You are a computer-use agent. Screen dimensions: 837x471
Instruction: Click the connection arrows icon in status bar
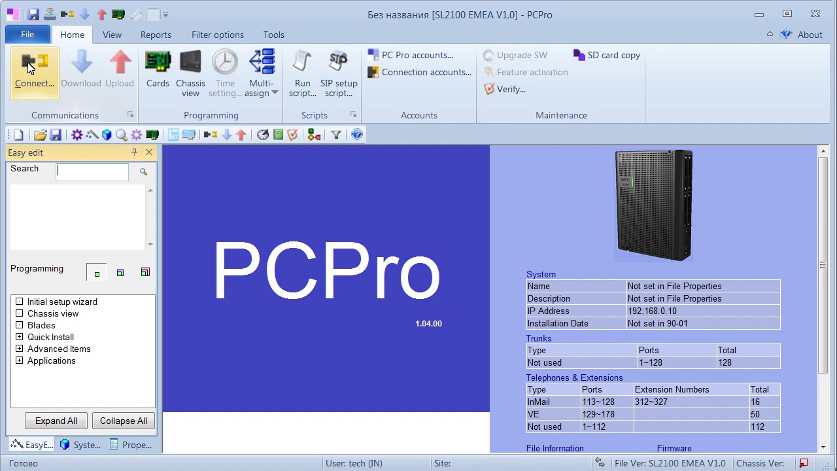coord(600,463)
